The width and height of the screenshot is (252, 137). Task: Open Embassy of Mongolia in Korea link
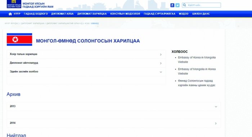tap(197, 71)
